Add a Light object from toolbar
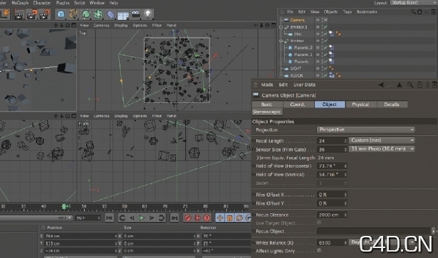Viewport: 438px width, 258px height. 148,14
